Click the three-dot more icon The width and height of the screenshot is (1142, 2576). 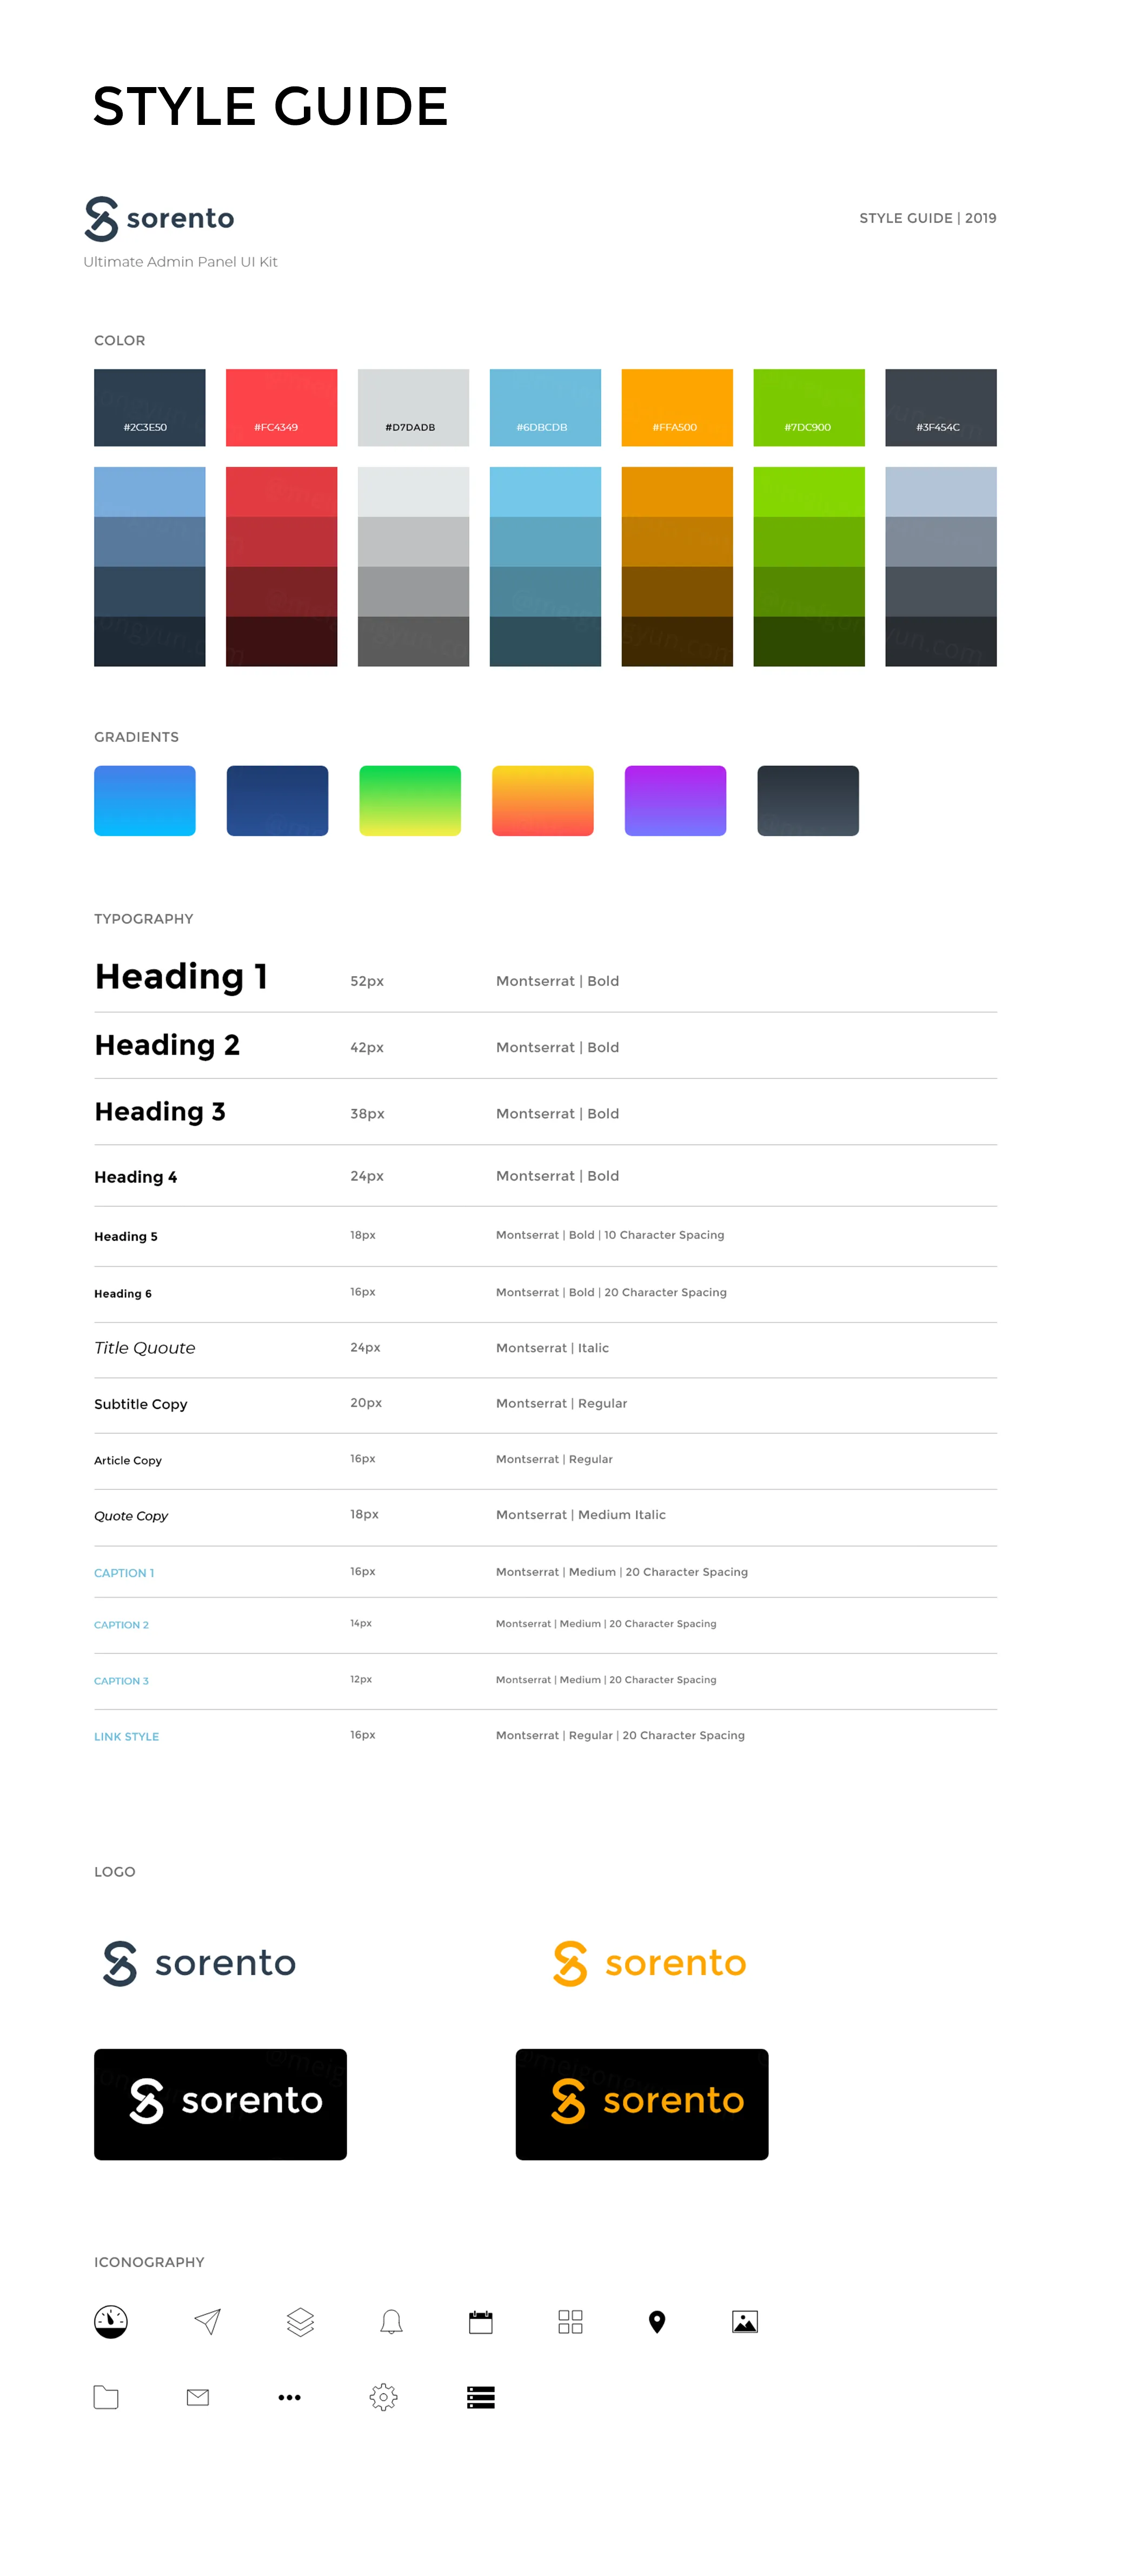[x=289, y=2397]
